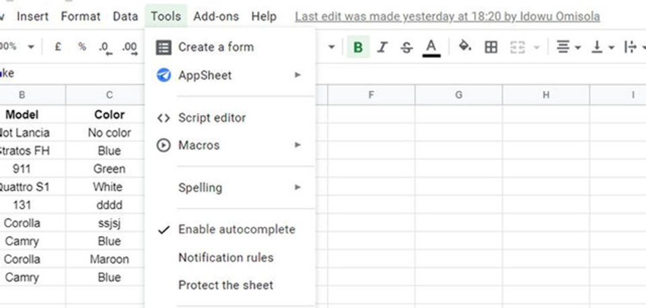Open the Help menu
The image size is (646, 308).
click(264, 16)
